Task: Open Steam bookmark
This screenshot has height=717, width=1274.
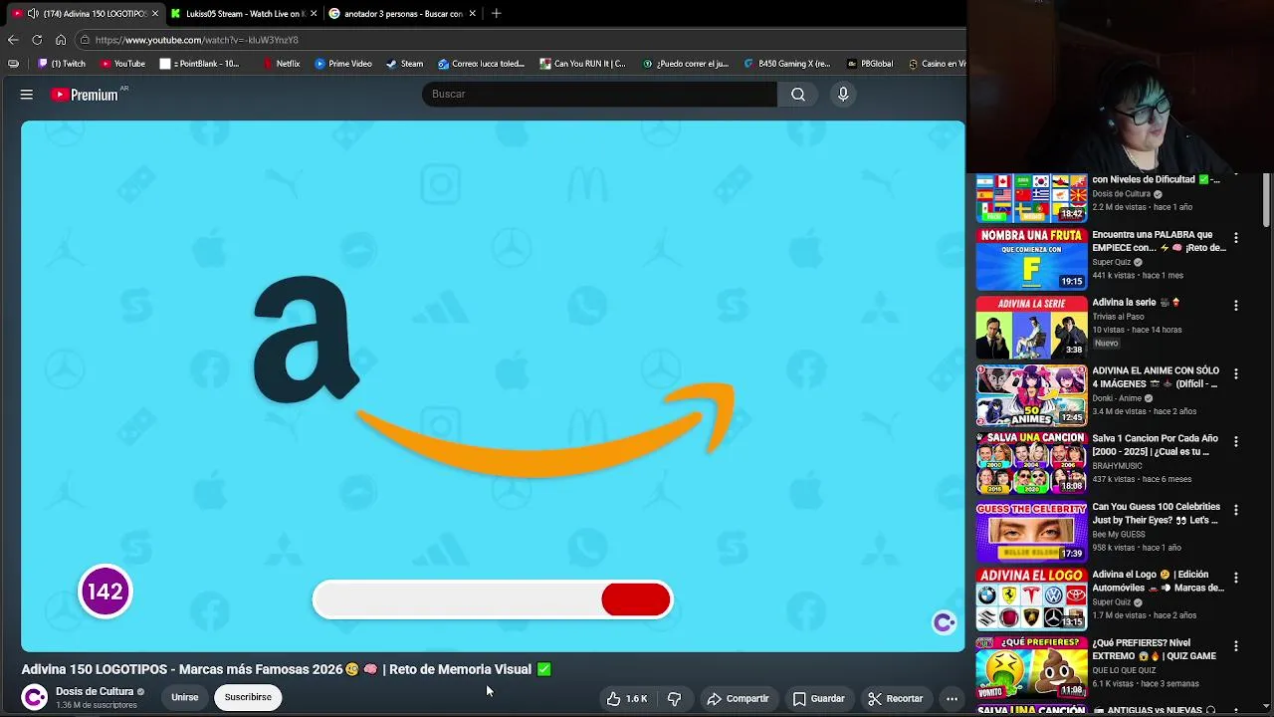Action: tap(405, 64)
